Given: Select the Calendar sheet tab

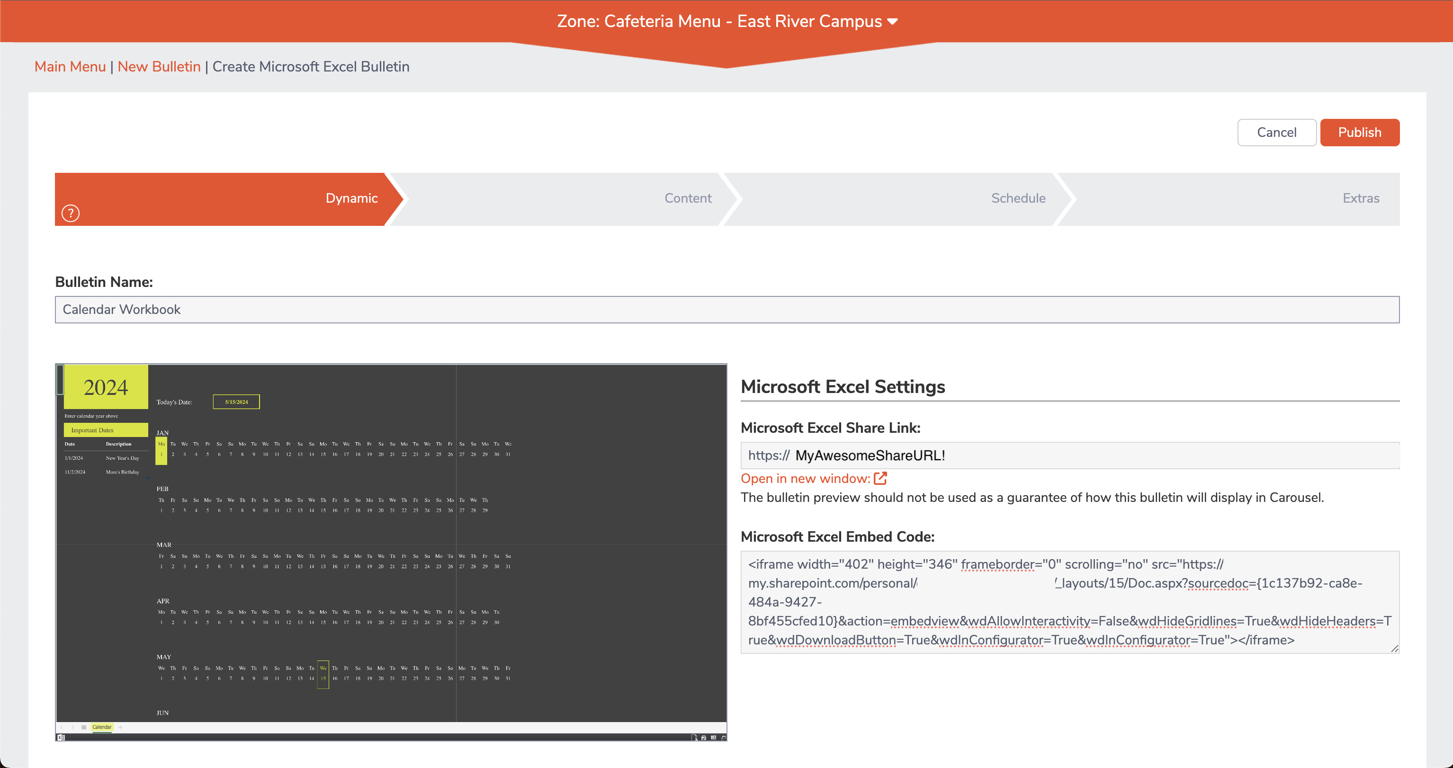Looking at the screenshot, I should click(x=102, y=727).
